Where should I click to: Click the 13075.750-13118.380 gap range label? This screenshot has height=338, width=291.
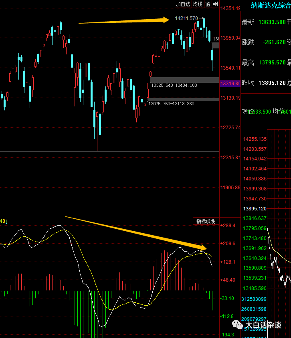(x=171, y=104)
